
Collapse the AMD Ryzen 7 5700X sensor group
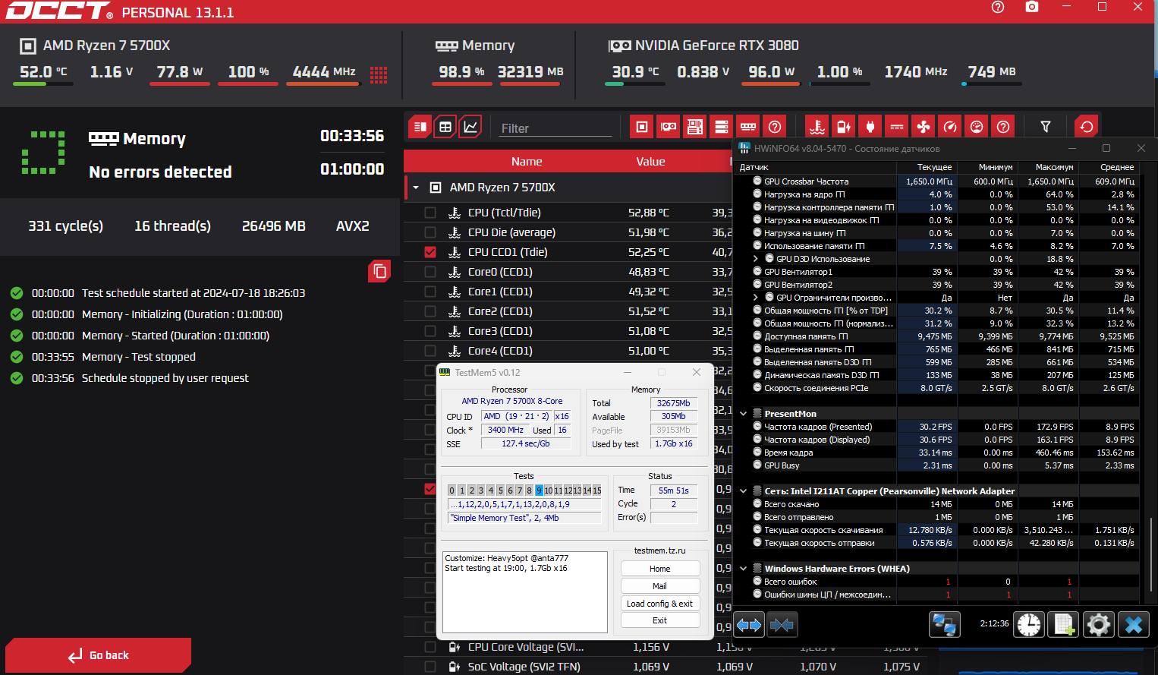pyautogui.click(x=416, y=188)
